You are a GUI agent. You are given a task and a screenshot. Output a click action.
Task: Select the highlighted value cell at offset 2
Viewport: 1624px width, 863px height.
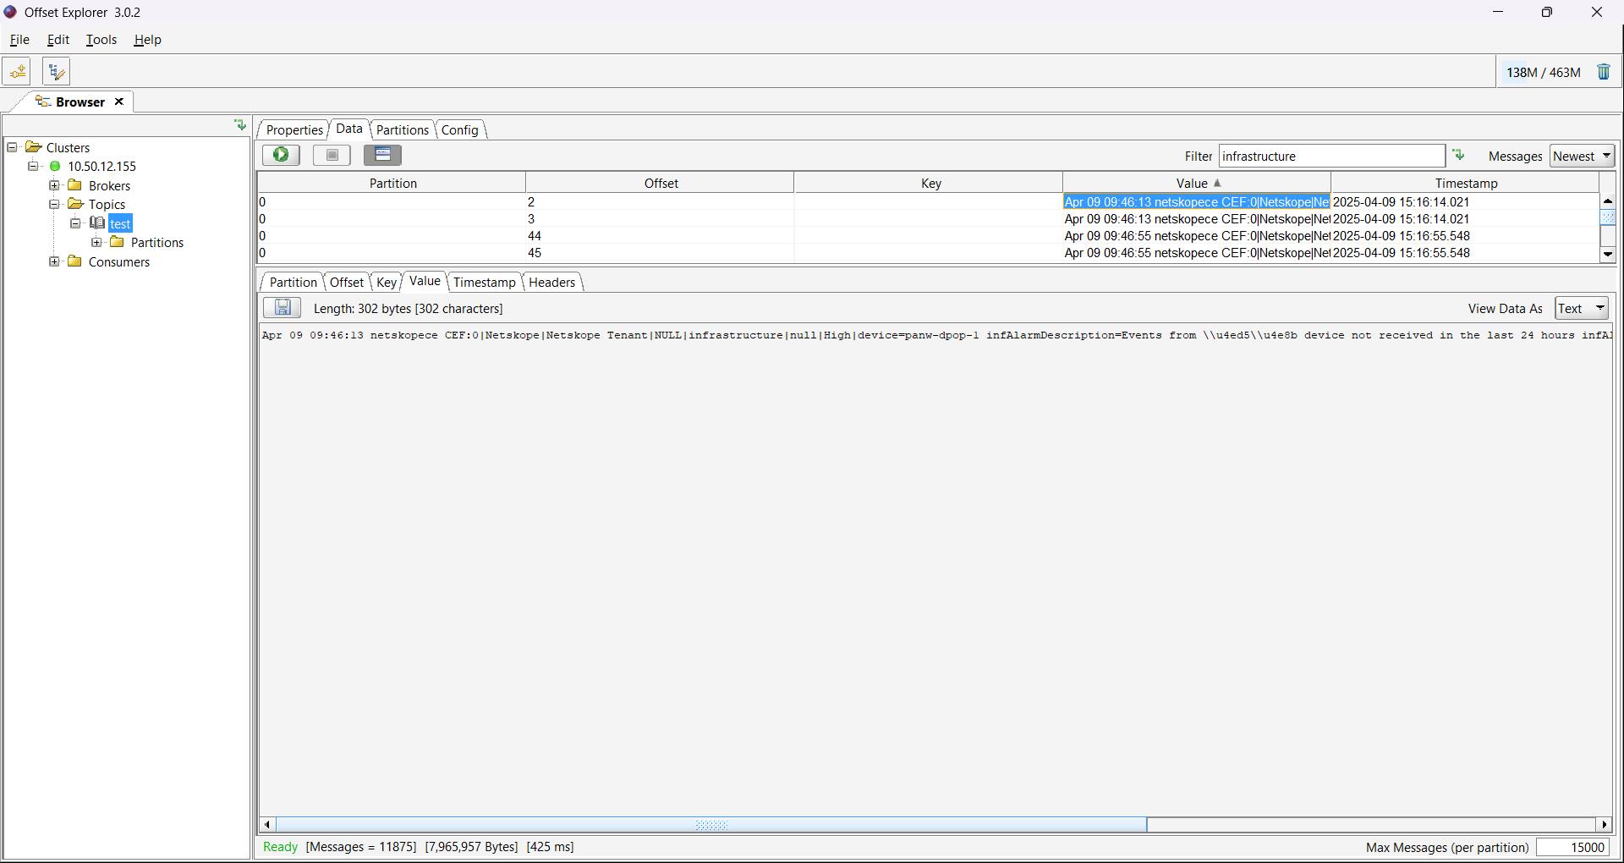coord(1197,202)
